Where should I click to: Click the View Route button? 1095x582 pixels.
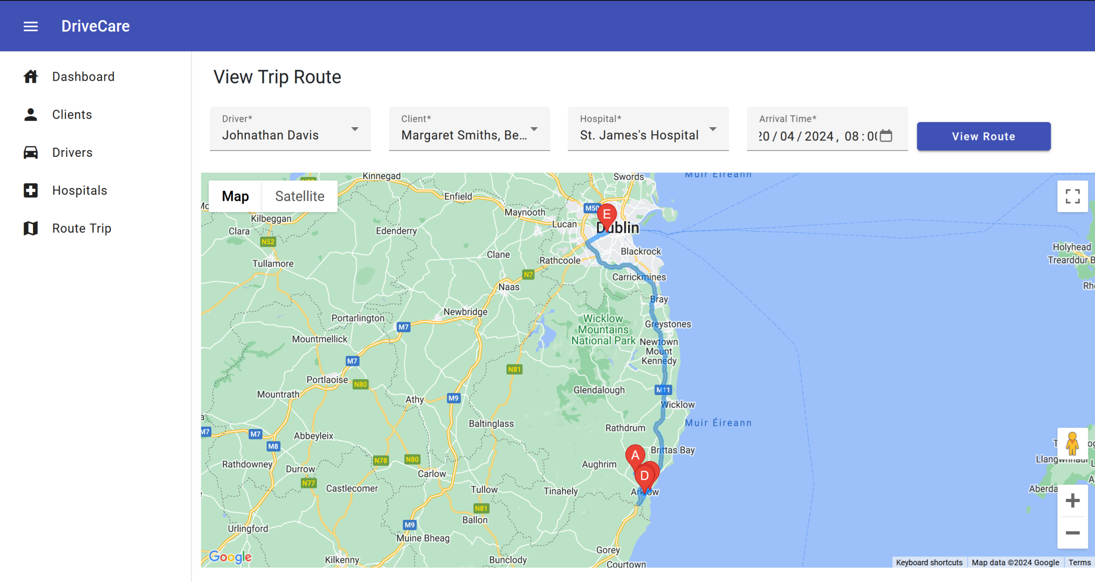[x=984, y=136]
